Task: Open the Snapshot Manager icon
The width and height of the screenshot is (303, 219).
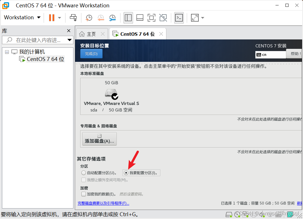Action: pos(112,18)
